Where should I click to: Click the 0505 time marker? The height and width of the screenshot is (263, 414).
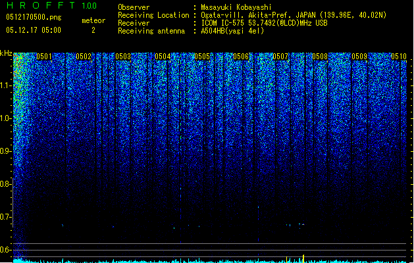click(202, 57)
